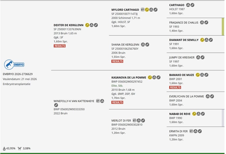Viewport: 226px width, 154px height.
Task: Click ET badge next to Winefolly-K van Kattenheye
Action: 98,101
